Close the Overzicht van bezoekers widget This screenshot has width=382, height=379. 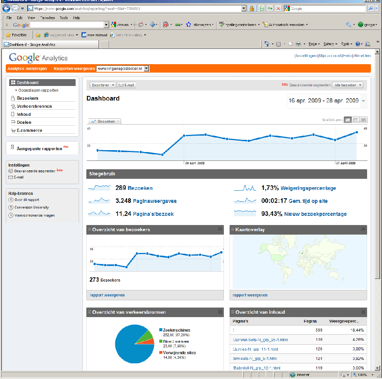click(x=220, y=230)
